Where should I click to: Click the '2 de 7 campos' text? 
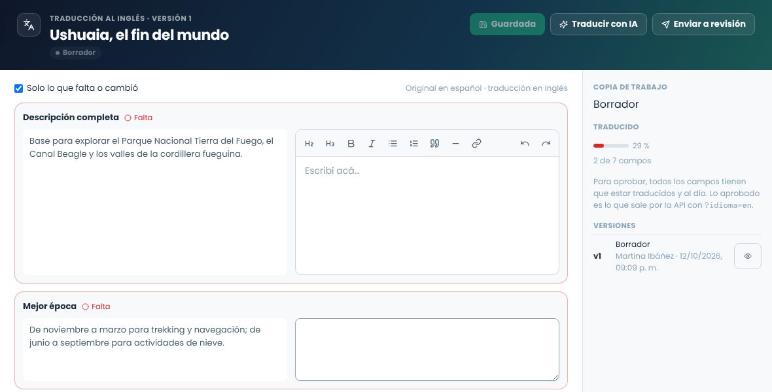point(622,161)
